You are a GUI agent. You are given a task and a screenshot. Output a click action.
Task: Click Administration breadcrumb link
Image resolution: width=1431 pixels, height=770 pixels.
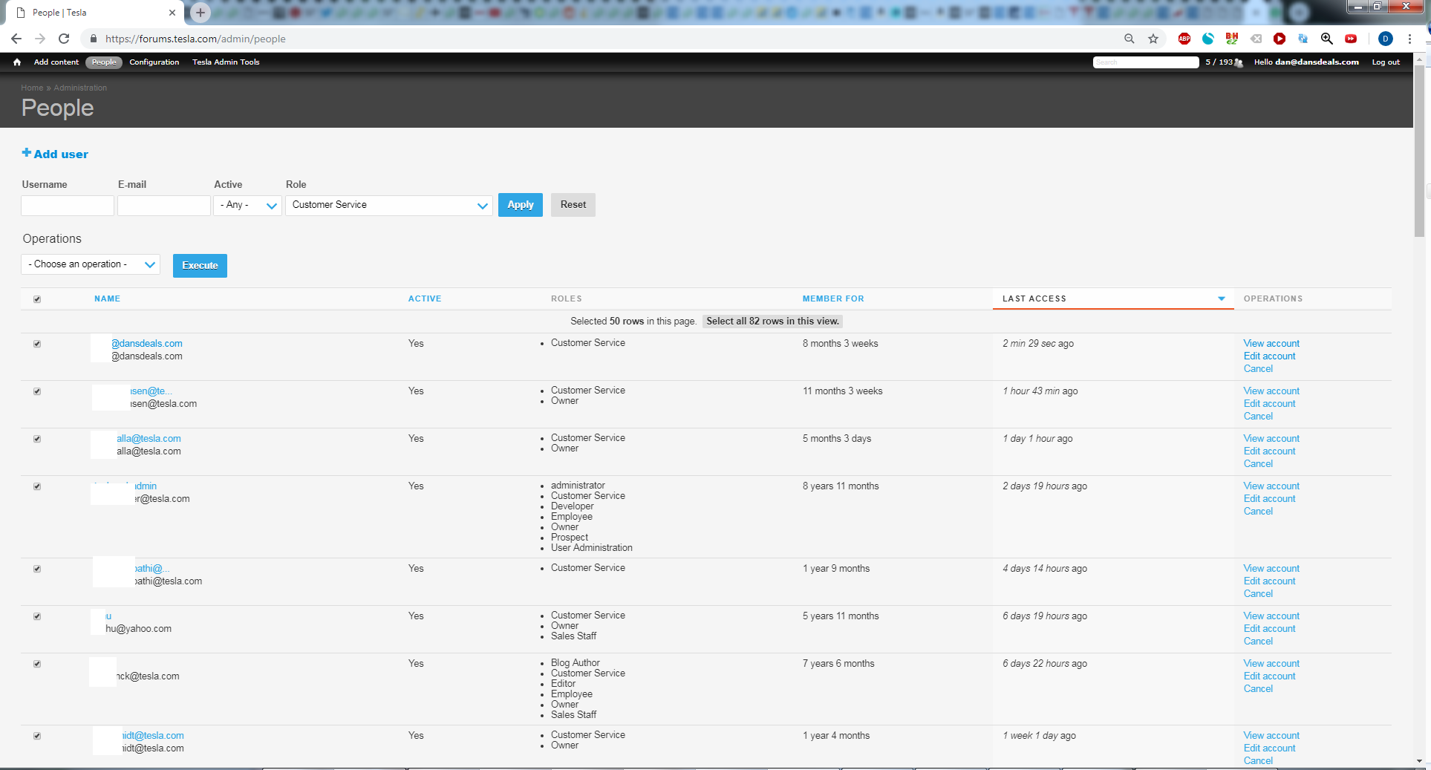[x=80, y=88]
